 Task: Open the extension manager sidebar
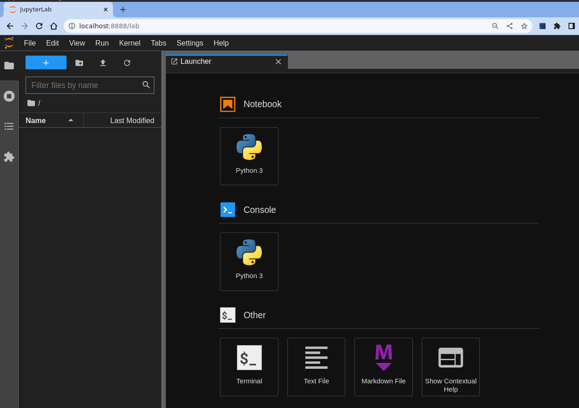point(9,157)
